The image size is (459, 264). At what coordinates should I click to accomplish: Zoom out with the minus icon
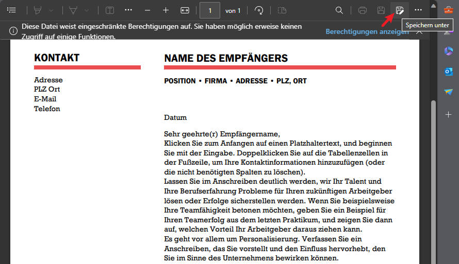pos(147,10)
